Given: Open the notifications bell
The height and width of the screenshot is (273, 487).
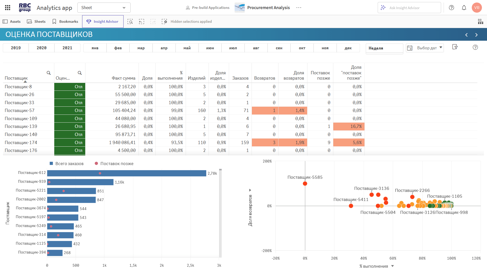Looking at the screenshot, I should (x=464, y=8).
